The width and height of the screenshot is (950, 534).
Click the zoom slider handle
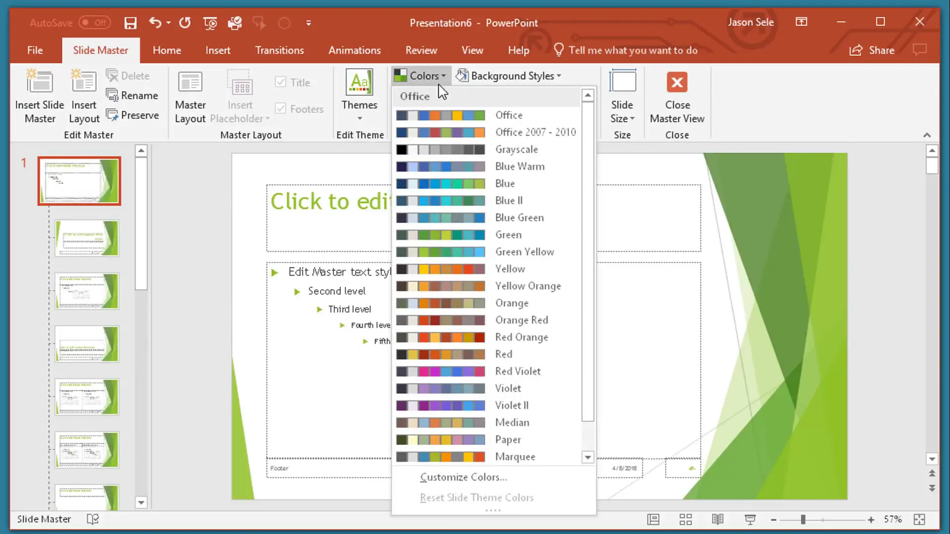tap(803, 519)
